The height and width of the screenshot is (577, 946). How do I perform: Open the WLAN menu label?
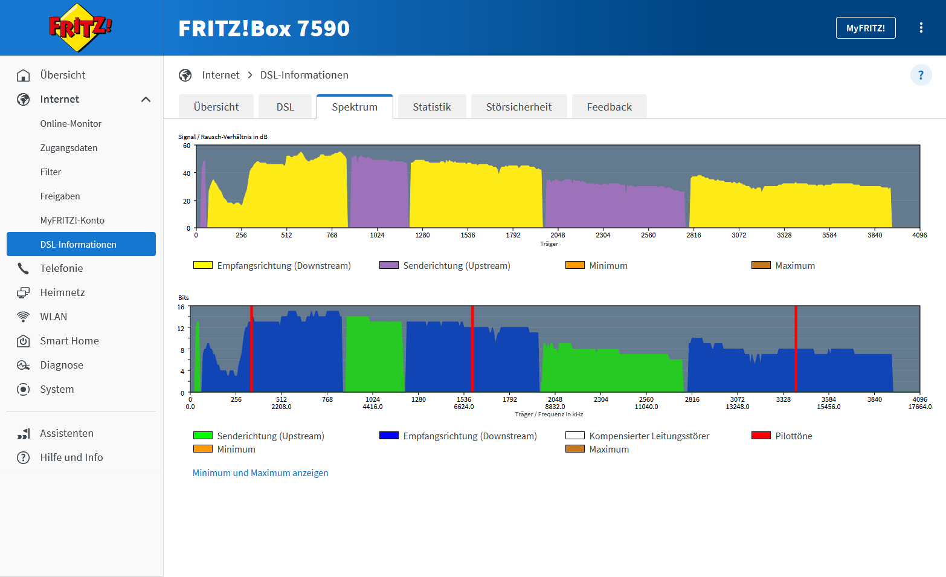54,317
